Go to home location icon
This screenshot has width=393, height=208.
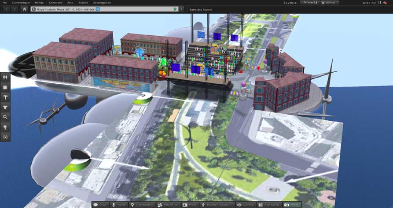pyautogui.click(x=24, y=9)
